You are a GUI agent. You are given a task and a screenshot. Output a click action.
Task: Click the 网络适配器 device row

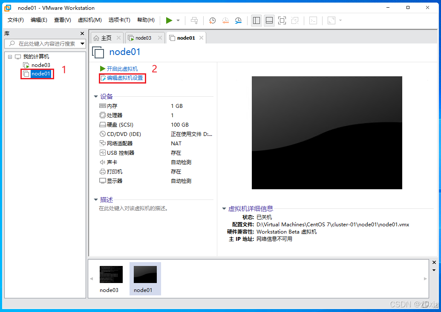[156, 144]
